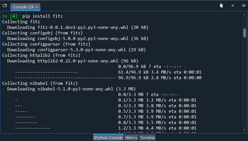Click the '0.5/3.3 MB 3.9 MB/s' progress line
248x141 pixels.
(x=106, y=111)
